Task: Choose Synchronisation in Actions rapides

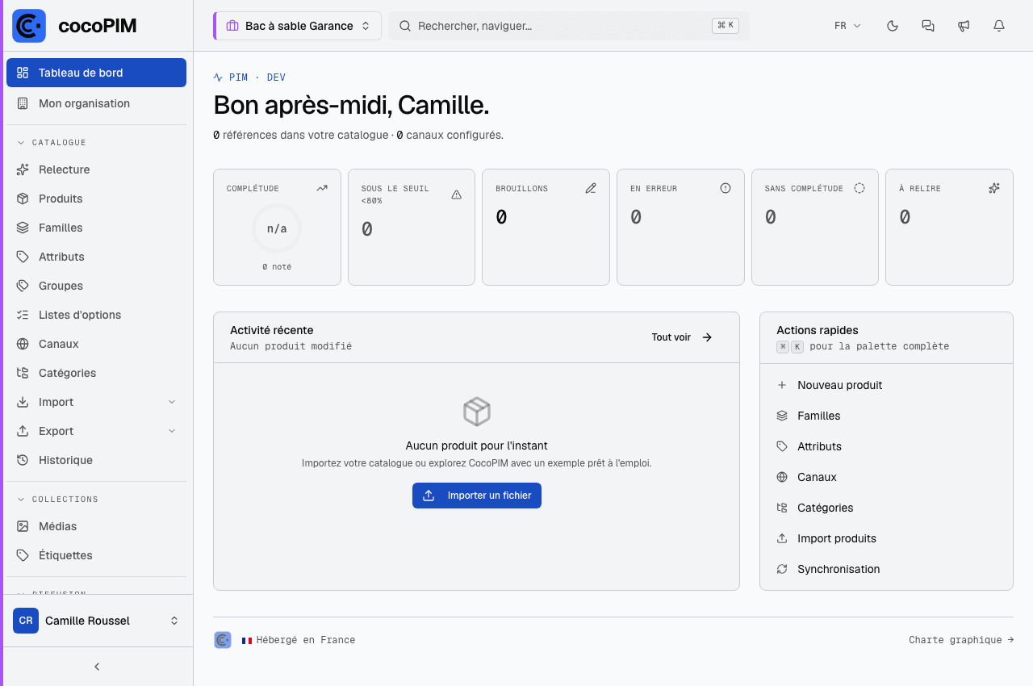Action: click(886, 569)
